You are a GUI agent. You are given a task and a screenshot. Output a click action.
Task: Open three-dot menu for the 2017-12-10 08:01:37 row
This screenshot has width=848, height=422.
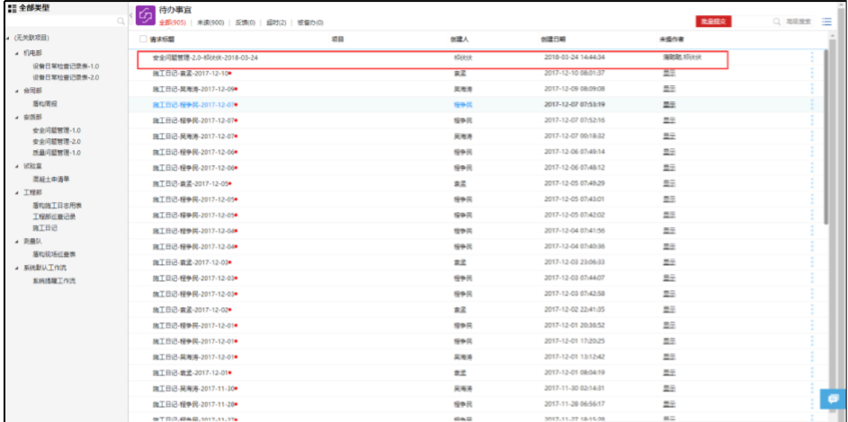(x=812, y=73)
